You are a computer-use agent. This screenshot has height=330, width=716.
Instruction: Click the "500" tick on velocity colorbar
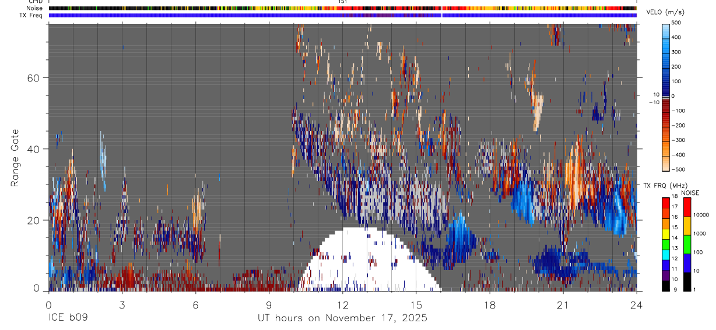pyautogui.click(x=676, y=23)
